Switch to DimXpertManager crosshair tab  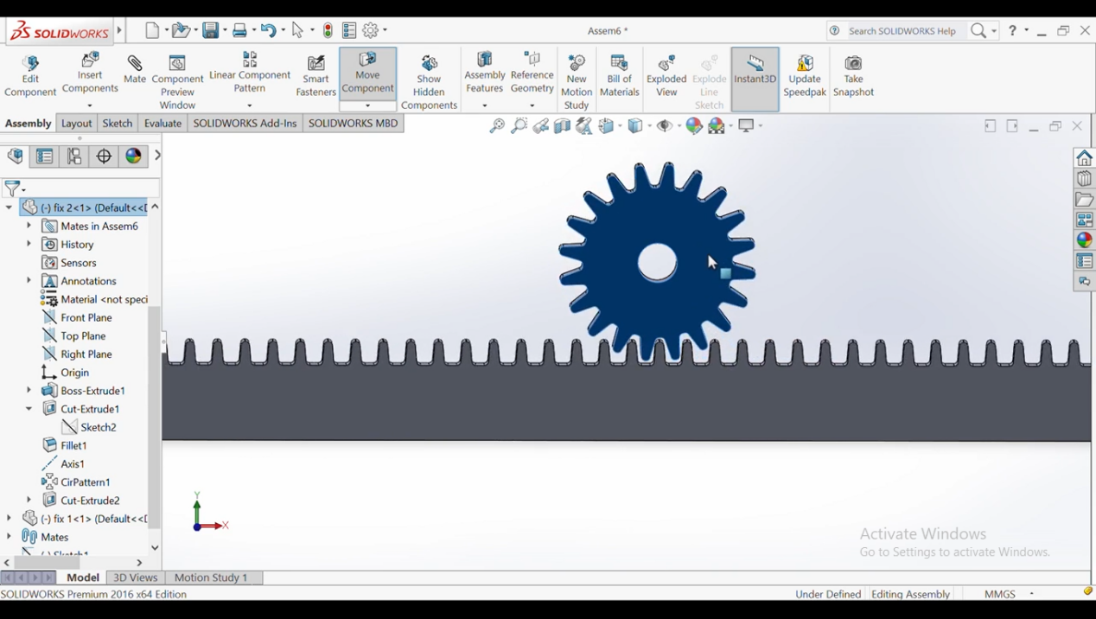pos(104,156)
